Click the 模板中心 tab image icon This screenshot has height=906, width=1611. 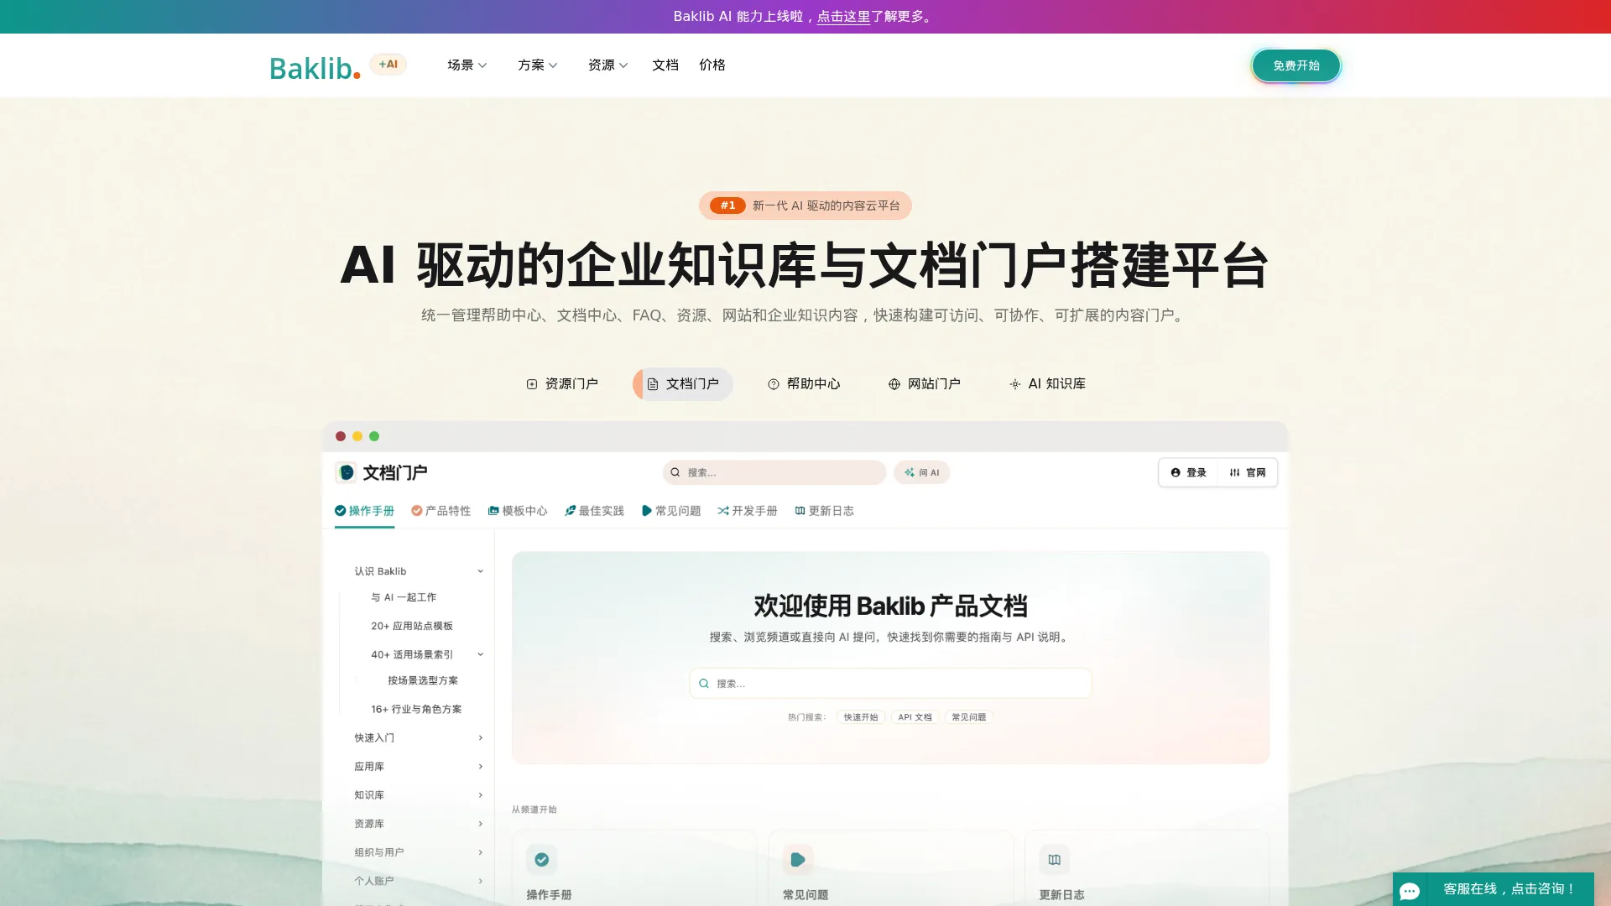coord(493,511)
